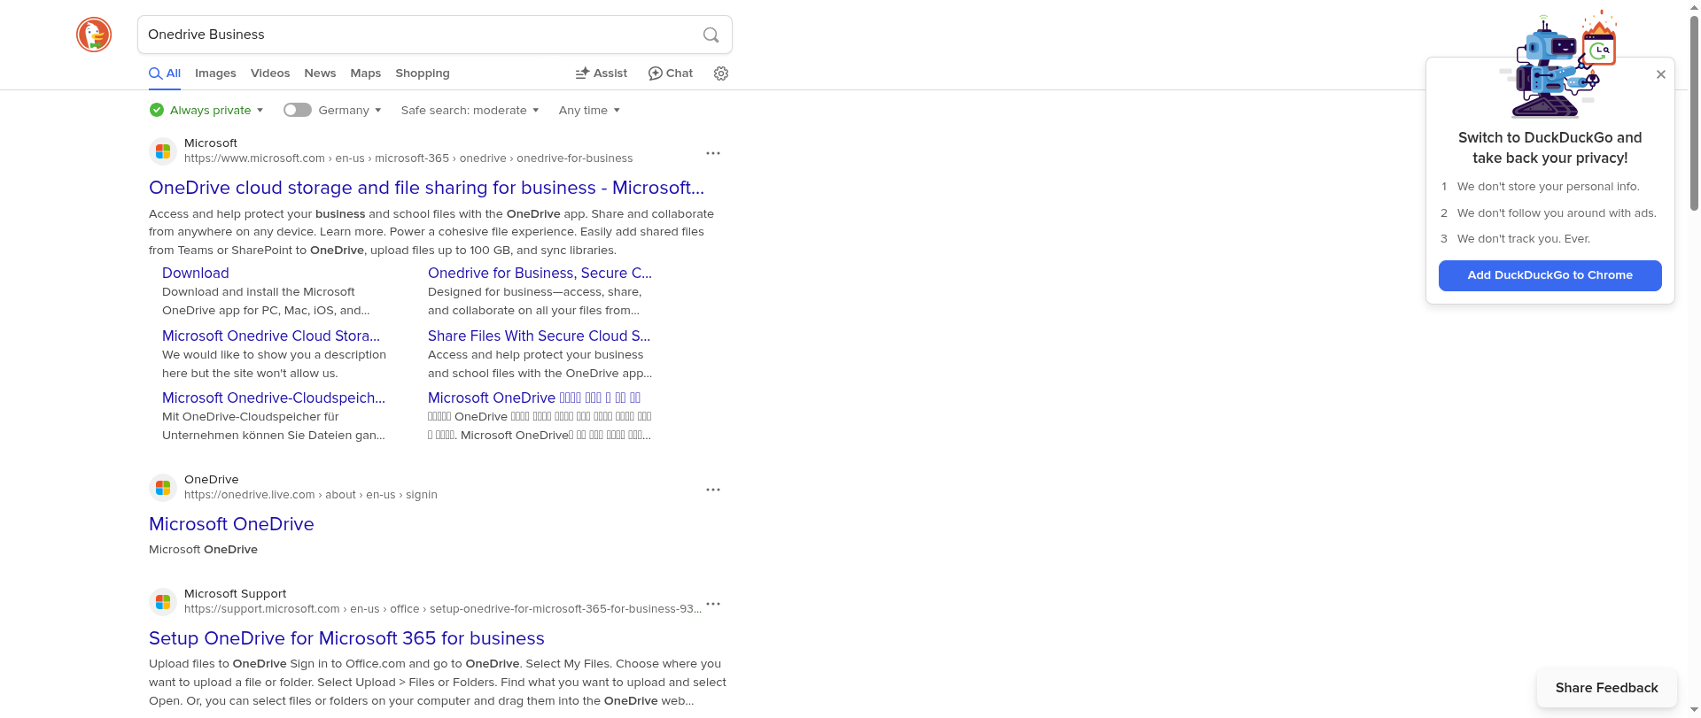Click 'We don't store your personal info.' text
The width and height of the screenshot is (1701, 718).
click(1549, 187)
